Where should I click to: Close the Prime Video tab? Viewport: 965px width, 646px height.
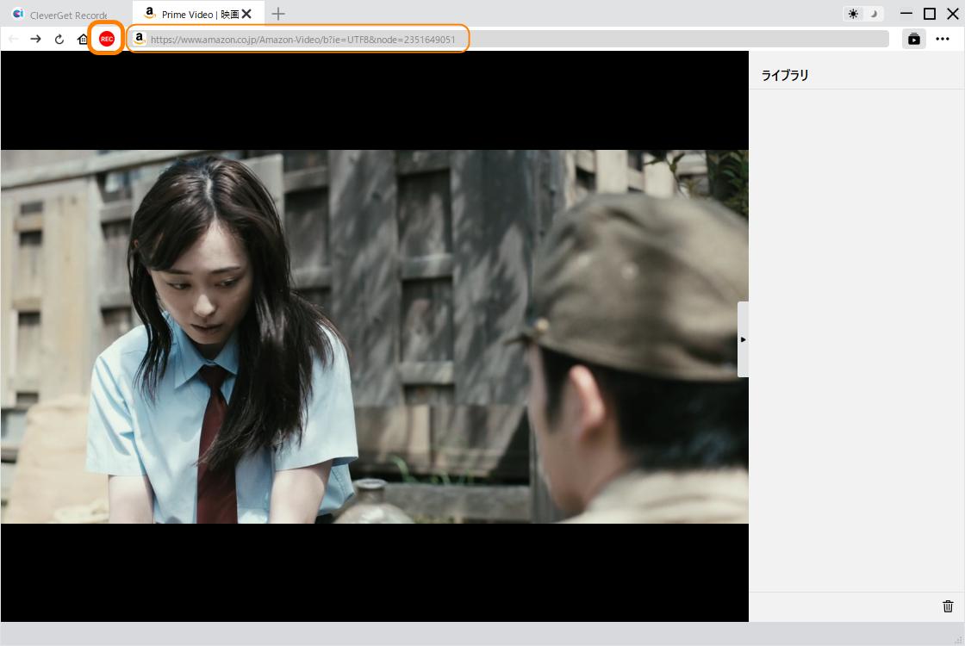[x=246, y=14]
